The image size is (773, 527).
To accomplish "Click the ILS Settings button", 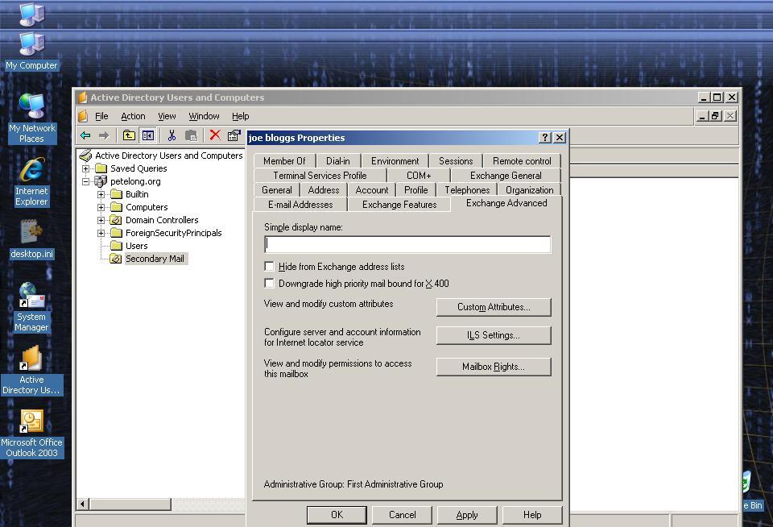I will pyautogui.click(x=494, y=335).
